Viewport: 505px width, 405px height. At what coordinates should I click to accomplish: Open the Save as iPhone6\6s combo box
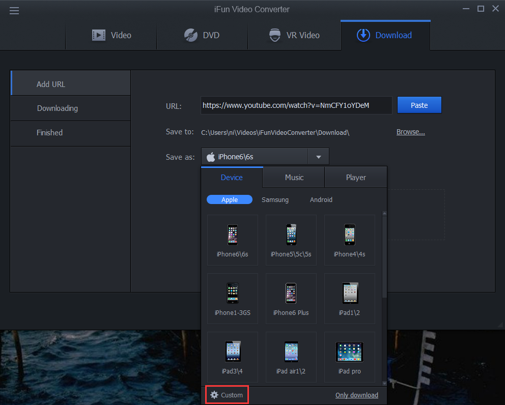265,157
